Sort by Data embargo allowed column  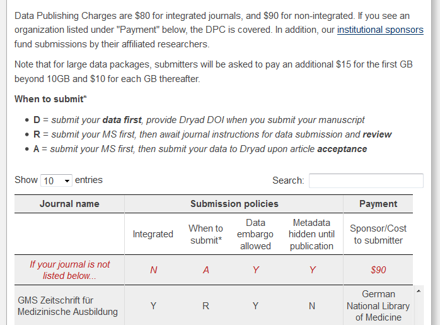(x=255, y=234)
